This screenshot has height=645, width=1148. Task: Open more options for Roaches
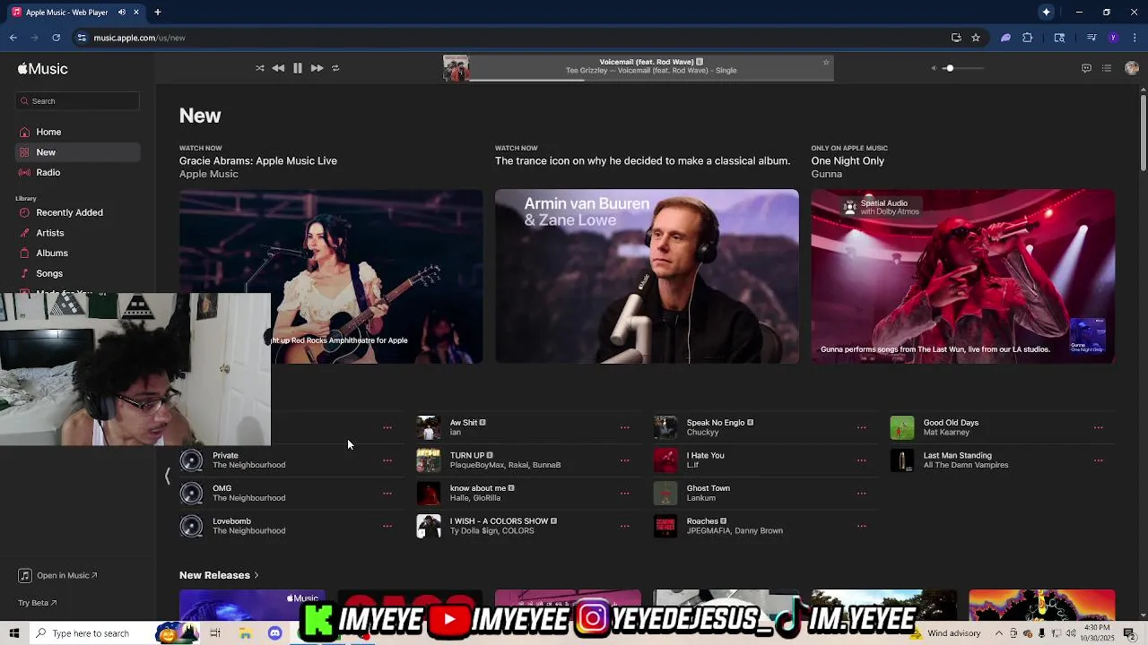tap(861, 526)
